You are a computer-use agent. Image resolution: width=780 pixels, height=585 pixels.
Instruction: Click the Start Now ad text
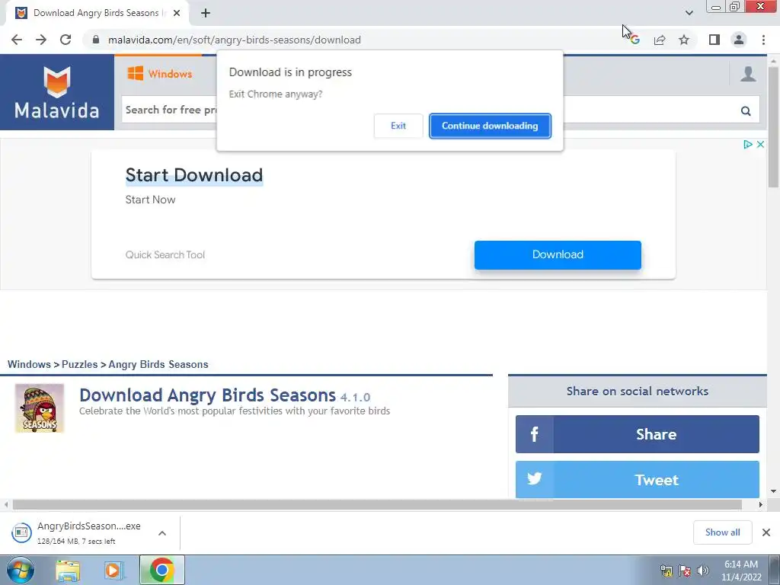click(x=150, y=200)
